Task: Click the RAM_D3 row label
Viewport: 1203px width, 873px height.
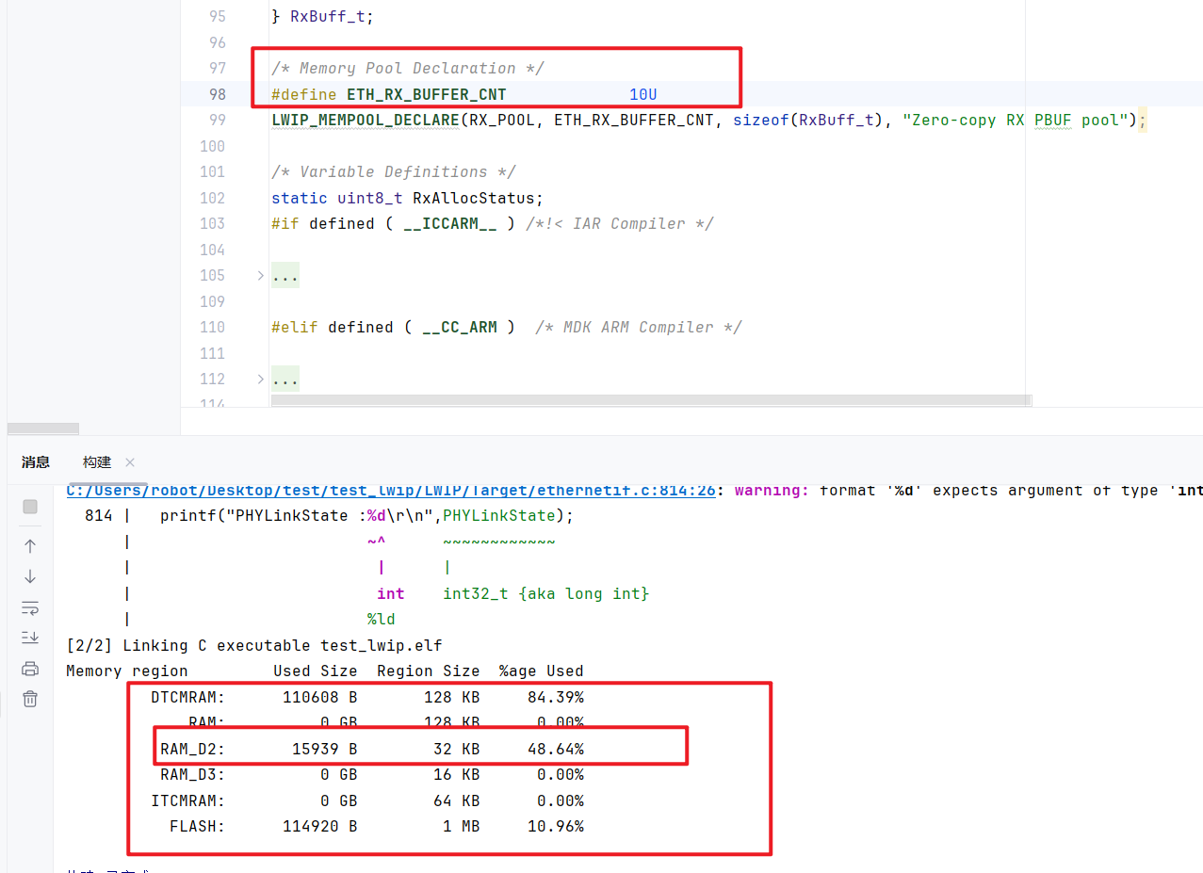Action: (193, 774)
